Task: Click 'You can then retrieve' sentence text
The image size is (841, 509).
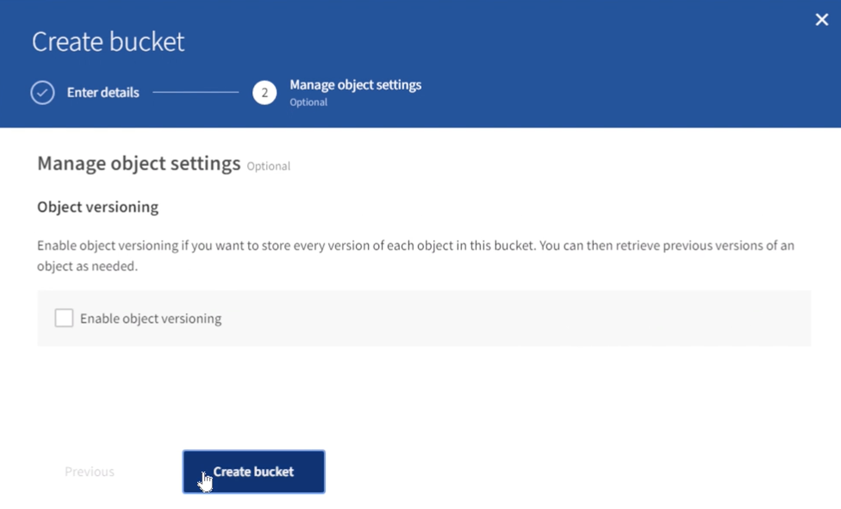Action: (603, 245)
